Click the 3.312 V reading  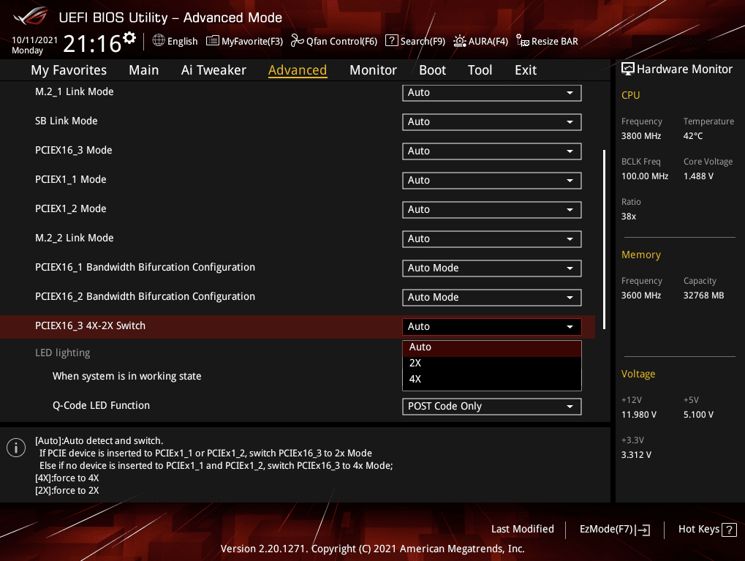636,455
